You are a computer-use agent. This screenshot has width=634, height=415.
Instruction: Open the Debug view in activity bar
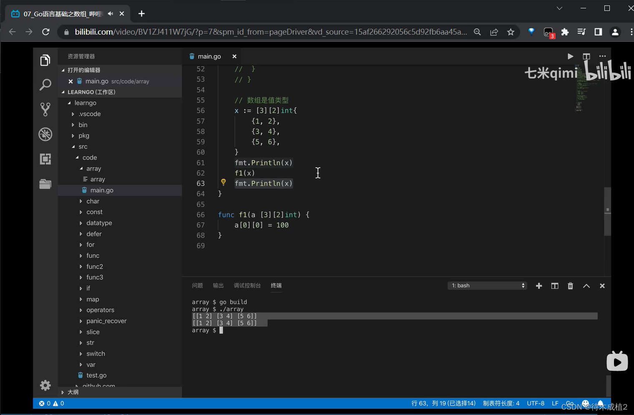[x=45, y=134]
